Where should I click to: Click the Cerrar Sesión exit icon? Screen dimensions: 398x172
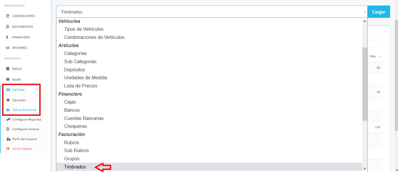(x=8, y=149)
